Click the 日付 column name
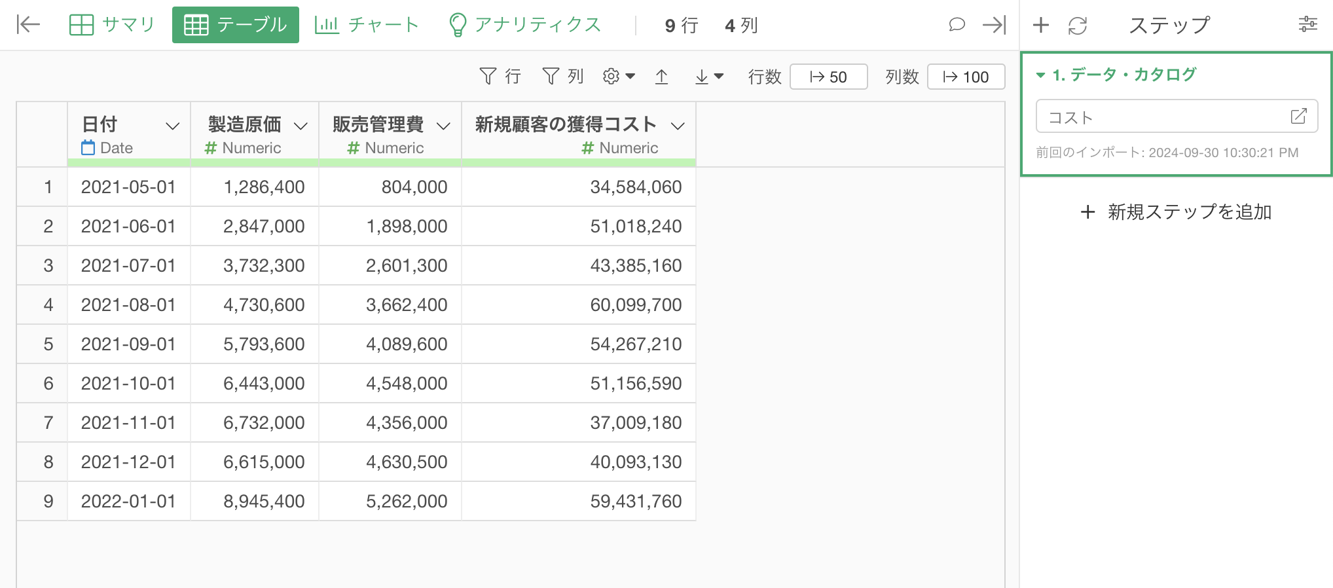 (x=100, y=124)
